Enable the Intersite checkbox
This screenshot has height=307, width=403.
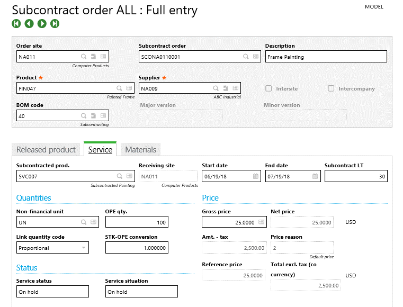(x=269, y=88)
